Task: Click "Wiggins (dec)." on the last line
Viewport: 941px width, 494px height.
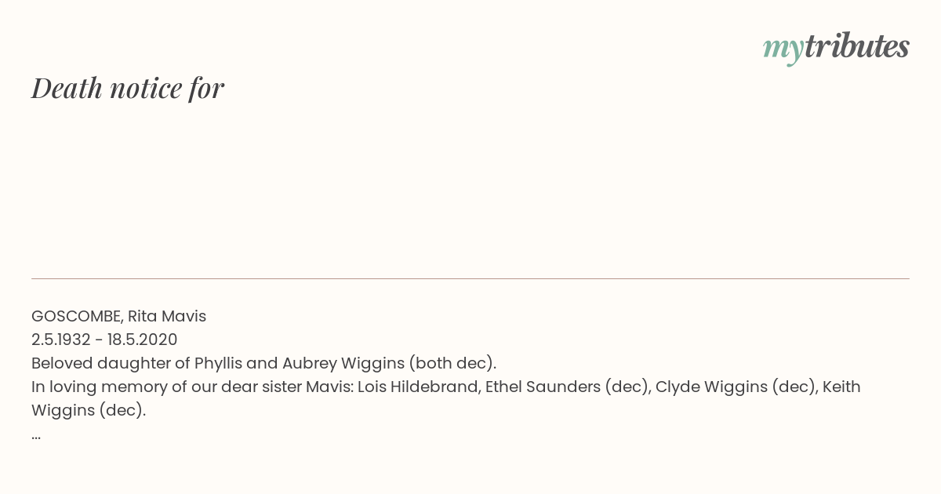Action: point(89,411)
